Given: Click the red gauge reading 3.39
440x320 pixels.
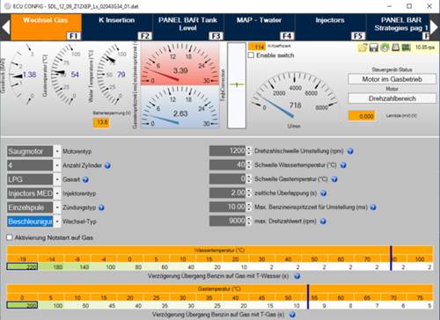Looking at the screenshot, I should (180, 64).
